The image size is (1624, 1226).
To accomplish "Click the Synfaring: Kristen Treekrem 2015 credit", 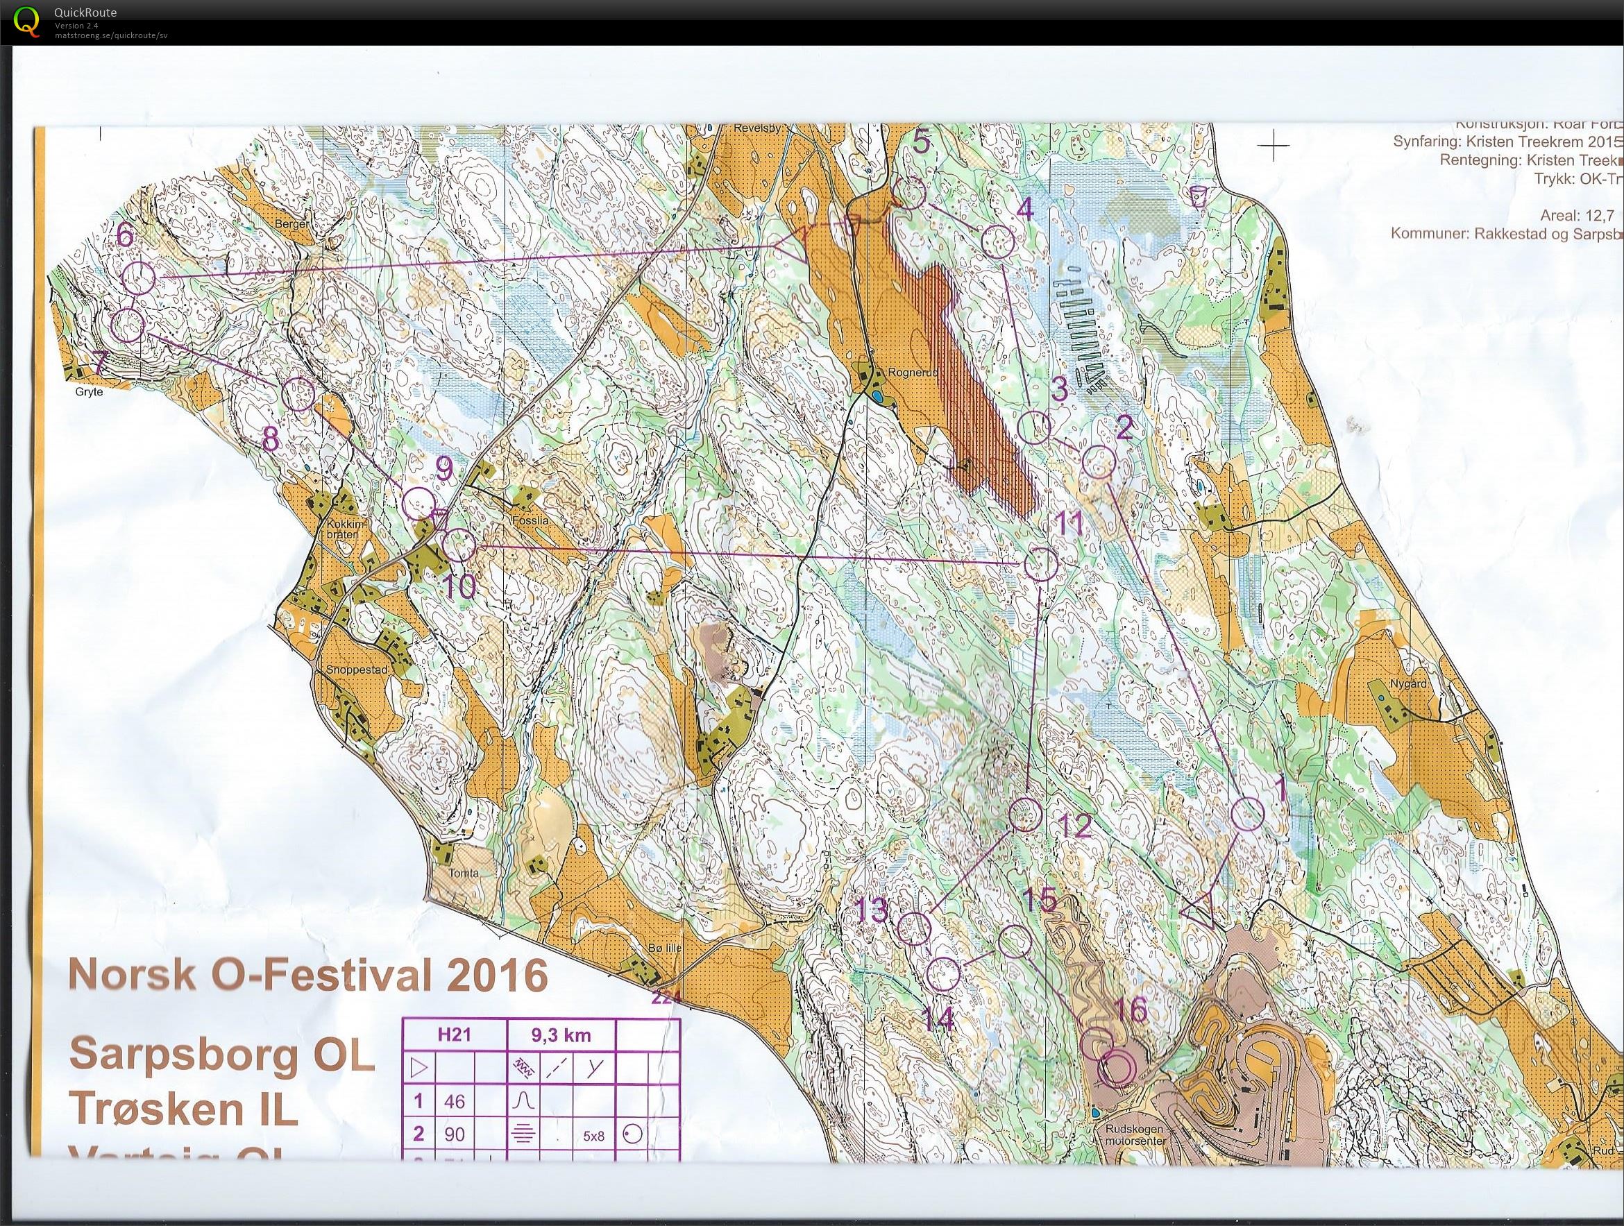I will (1508, 141).
